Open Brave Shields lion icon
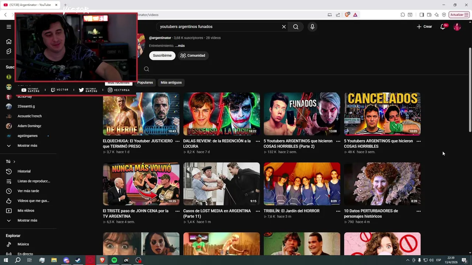 click(347, 15)
